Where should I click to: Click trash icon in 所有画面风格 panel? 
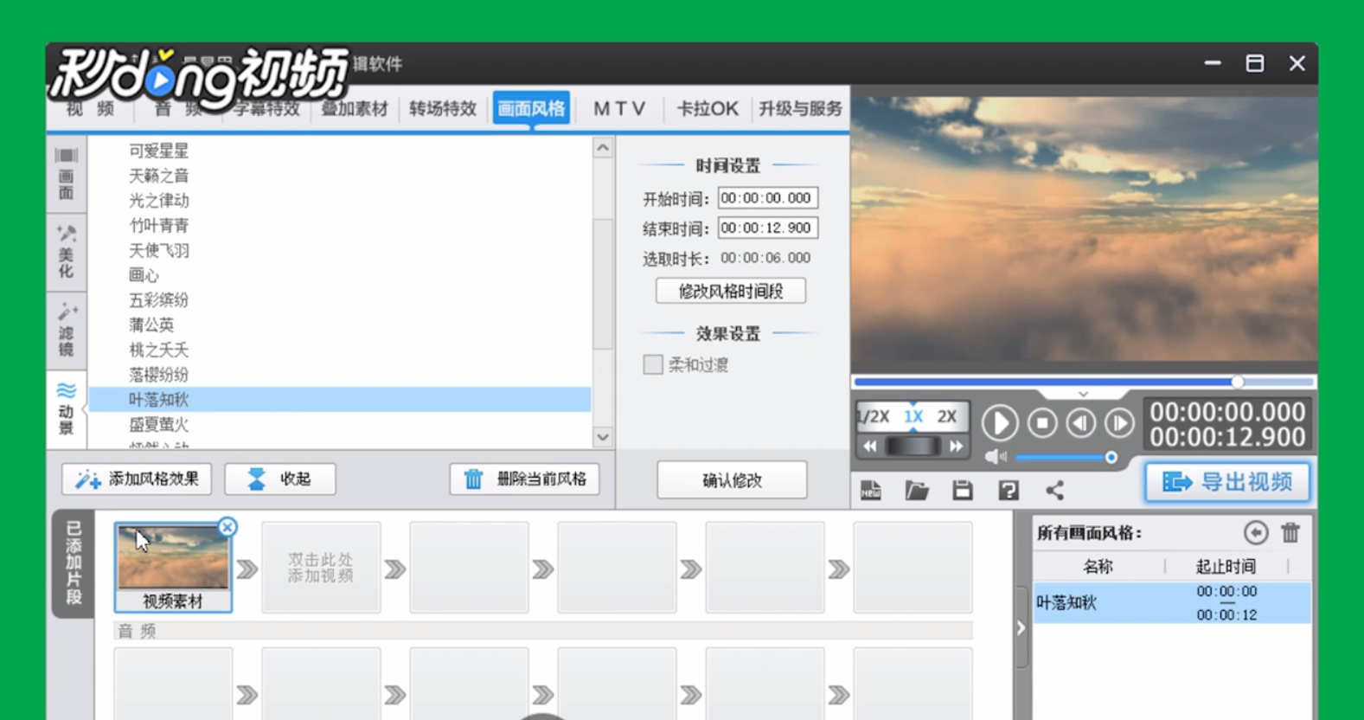coord(1290,533)
